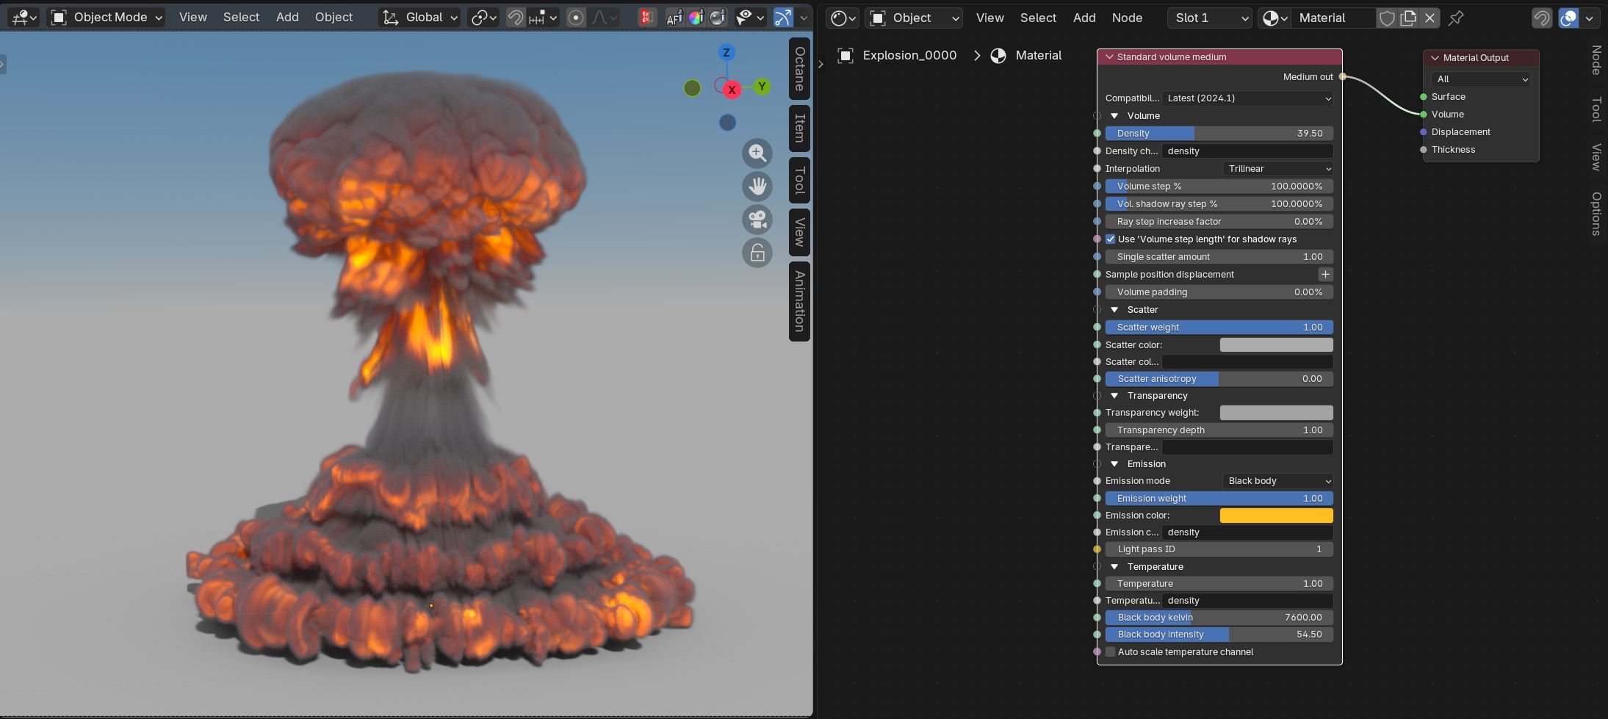Image resolution: width=1608 pixels, height=719 pixels.
Task: Click the lock camera to view icon
Action: [757, 253]
